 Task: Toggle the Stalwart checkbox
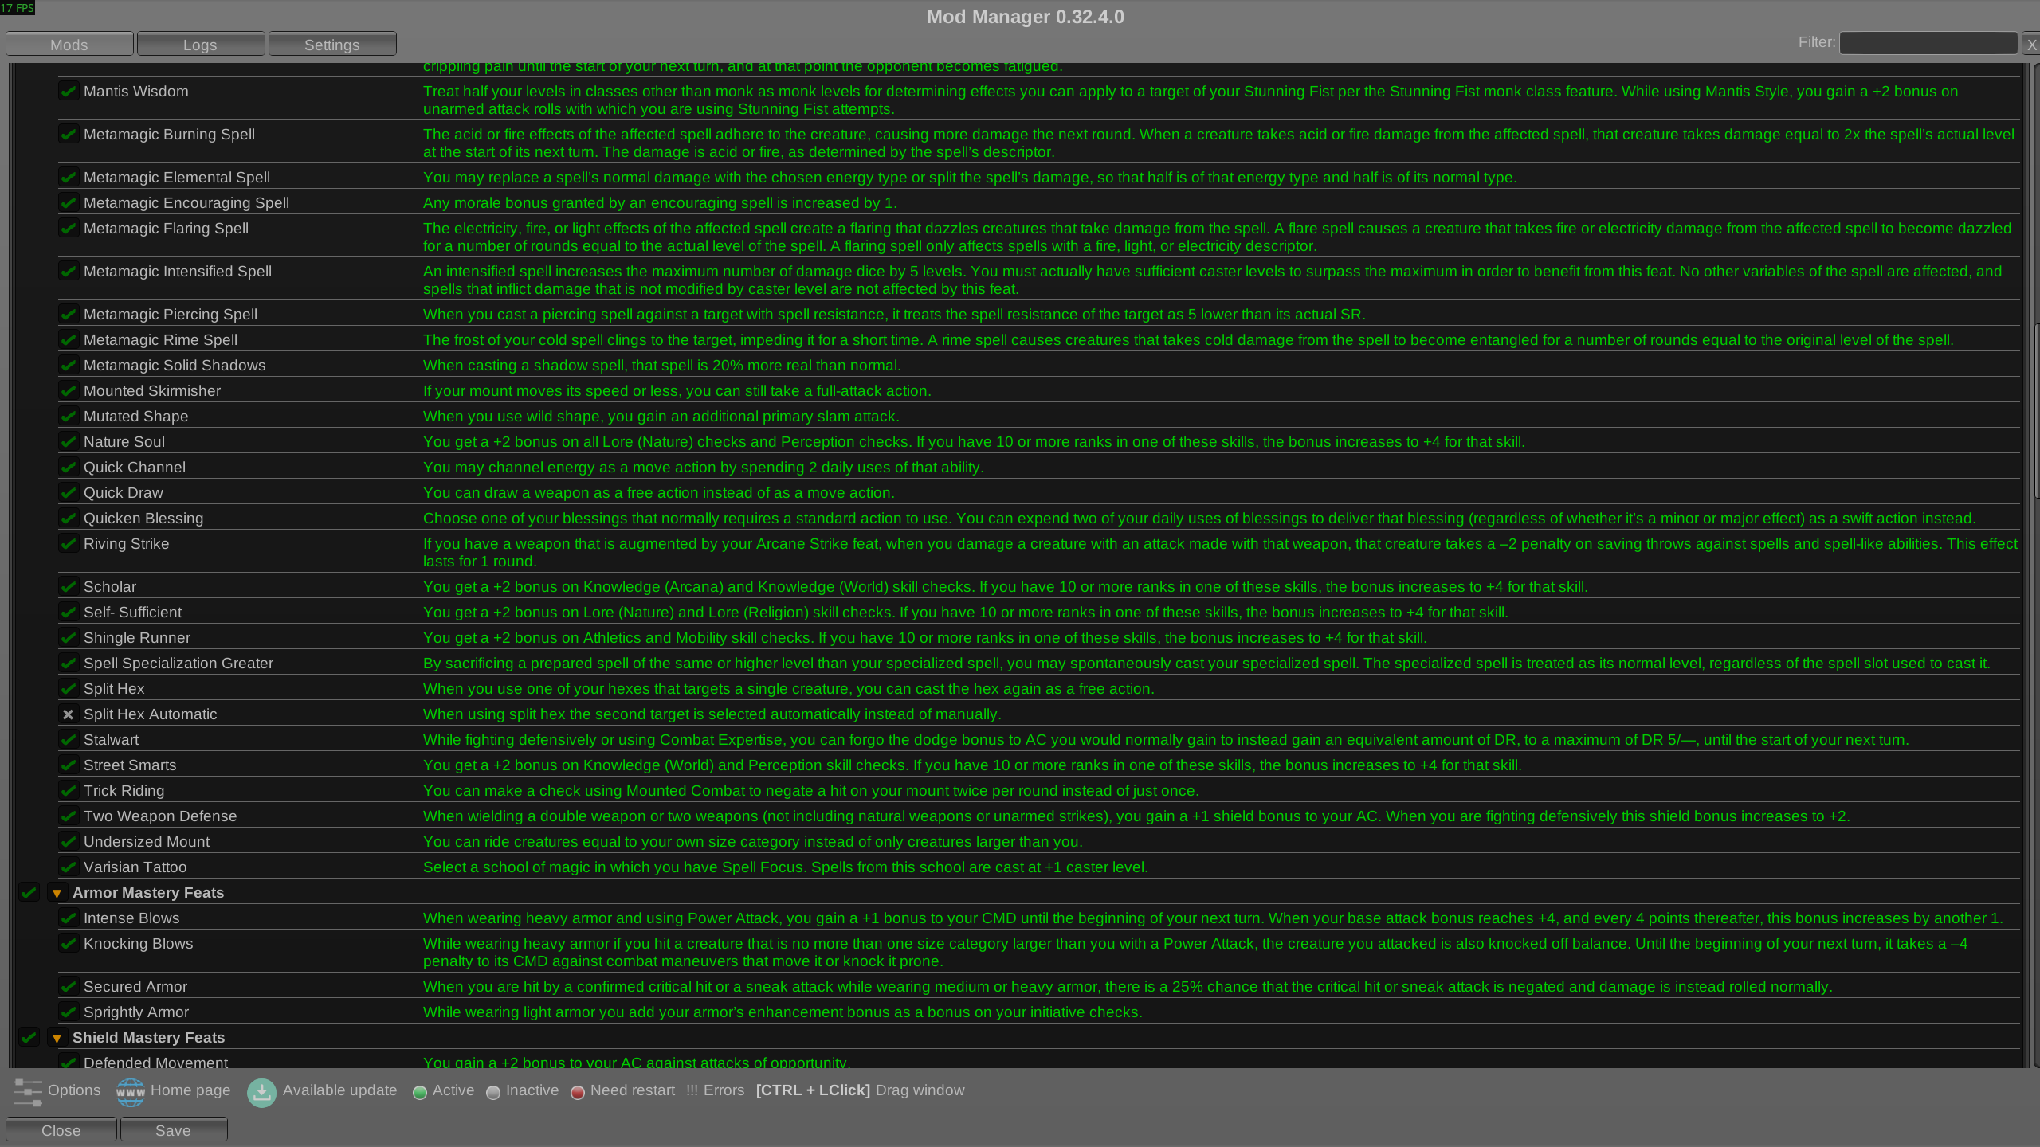(69, 740)
